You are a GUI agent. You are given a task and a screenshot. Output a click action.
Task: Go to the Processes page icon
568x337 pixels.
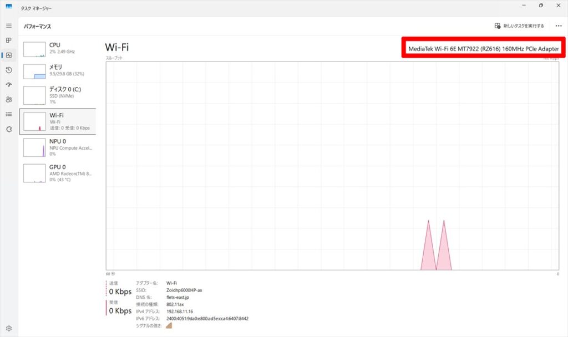pyautogui.click(x=9, y=40)
